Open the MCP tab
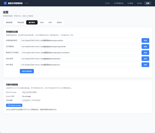This screenshot has width=155, height=133. click(50, 22)
